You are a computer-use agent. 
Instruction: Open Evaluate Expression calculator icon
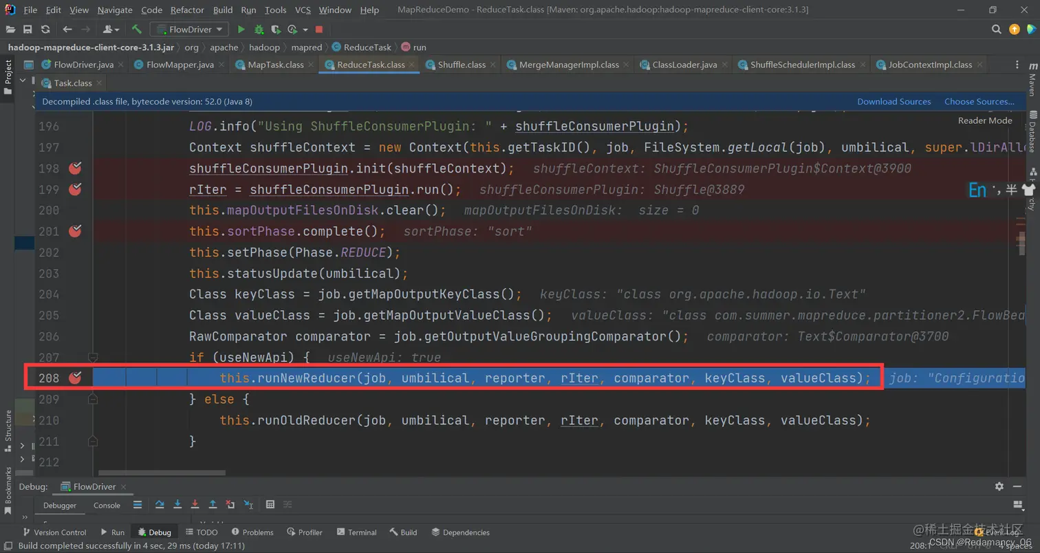pyautogui.click(x=270, y=504)
